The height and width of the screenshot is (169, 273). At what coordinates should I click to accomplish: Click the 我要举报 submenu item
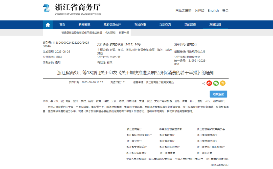[124, 32]
